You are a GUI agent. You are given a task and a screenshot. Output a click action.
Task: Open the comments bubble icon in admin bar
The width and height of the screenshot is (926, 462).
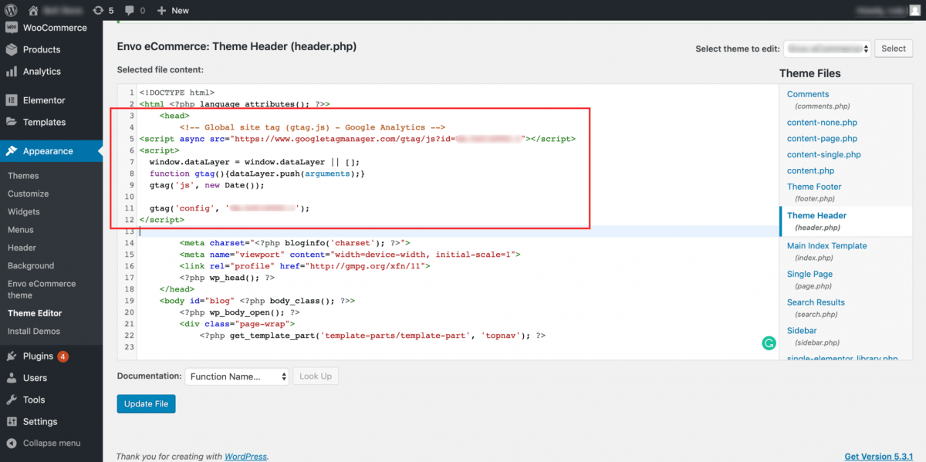click(134, 10)
